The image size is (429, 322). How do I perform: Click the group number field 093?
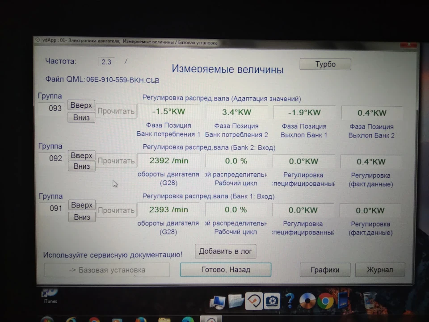pyautogui.click(x=51, y=108)
